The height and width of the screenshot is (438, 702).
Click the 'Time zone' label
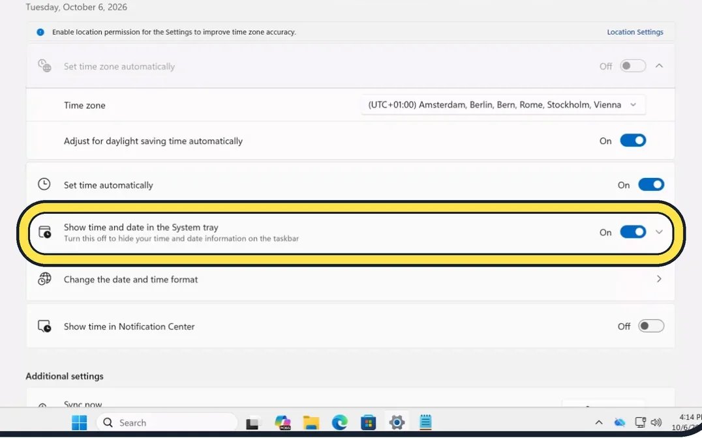(x=85, y=106)
